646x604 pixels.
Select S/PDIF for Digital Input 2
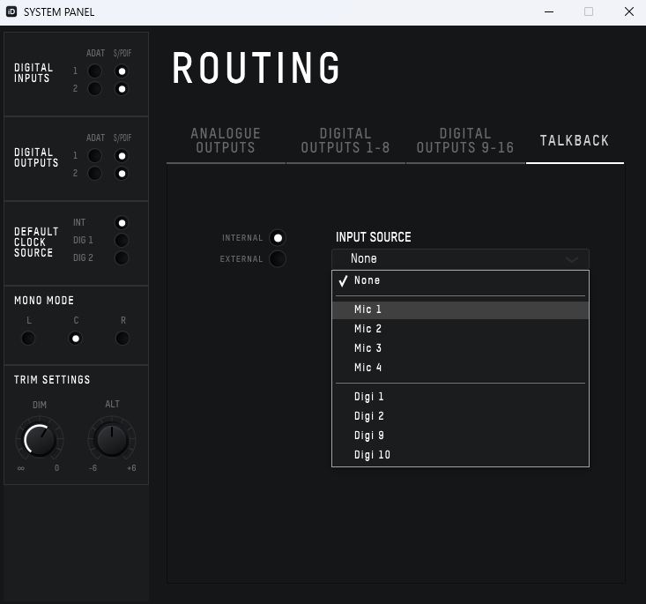[x=123, y=89]
